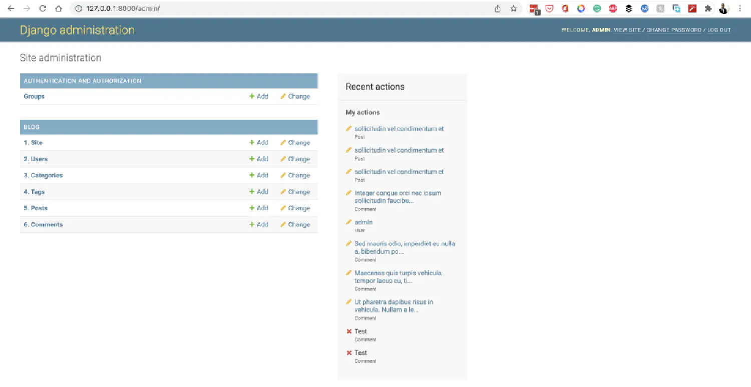The width and height of the screenshot is (751, 387).
Task: Focus the address bar URL 127.0.0.1:8000/admin/
Action: pos(123,9)
